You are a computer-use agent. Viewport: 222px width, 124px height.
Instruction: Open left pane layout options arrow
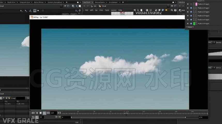tap(80, 2)
